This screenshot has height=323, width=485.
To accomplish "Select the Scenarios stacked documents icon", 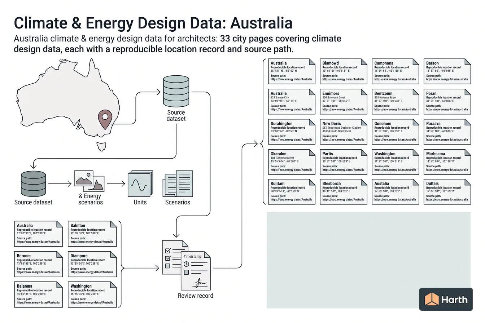I will click(178, 183).
